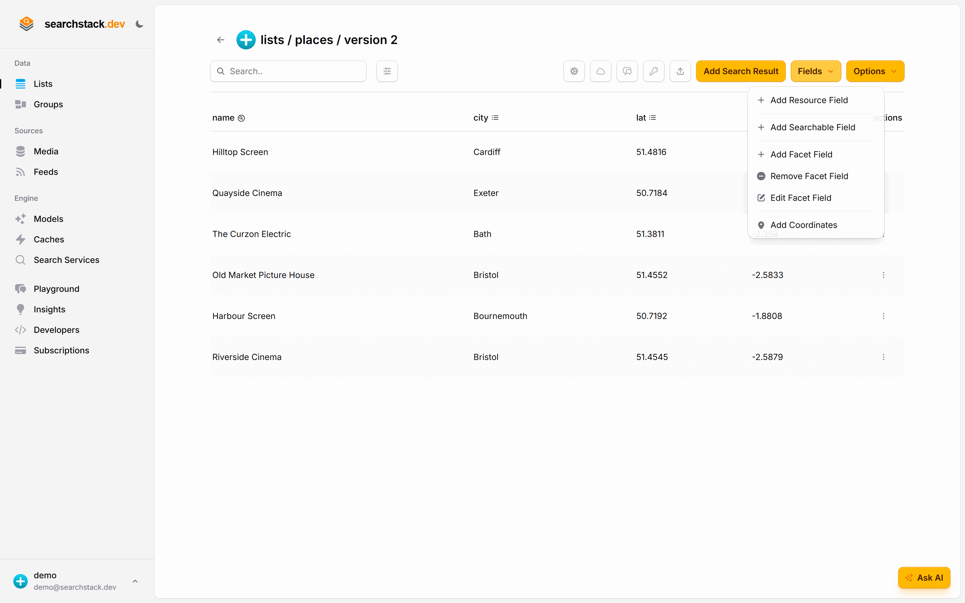Open the Ask AI button

[x=924, y=577]
